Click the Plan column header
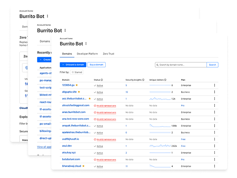 tap(183, 80)
